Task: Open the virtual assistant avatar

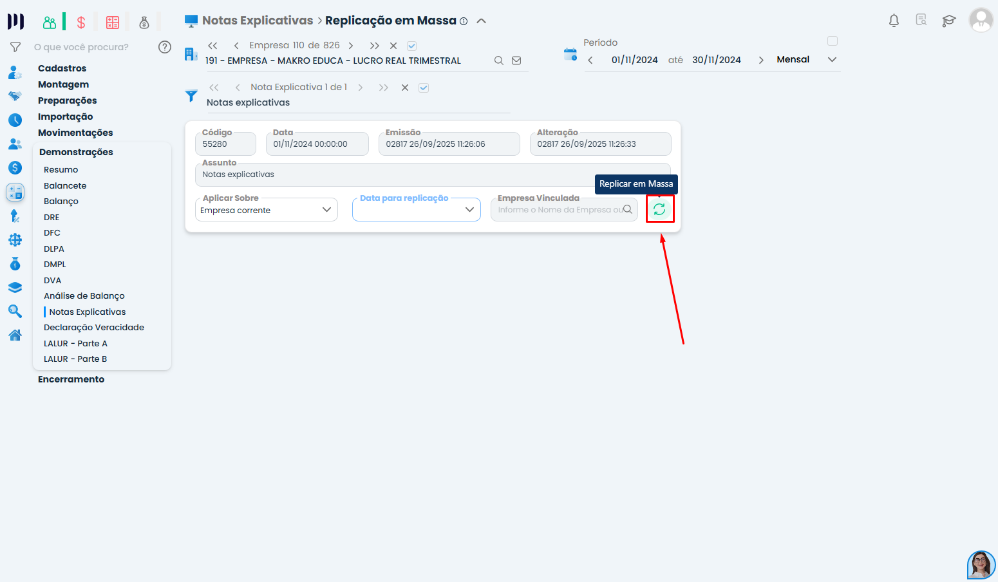Action: (981, 565)
